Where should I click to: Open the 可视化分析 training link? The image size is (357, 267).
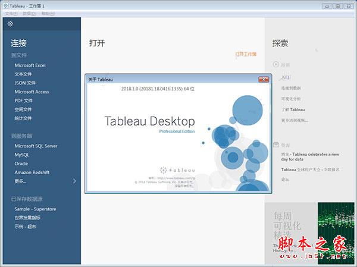pos(291,99)
